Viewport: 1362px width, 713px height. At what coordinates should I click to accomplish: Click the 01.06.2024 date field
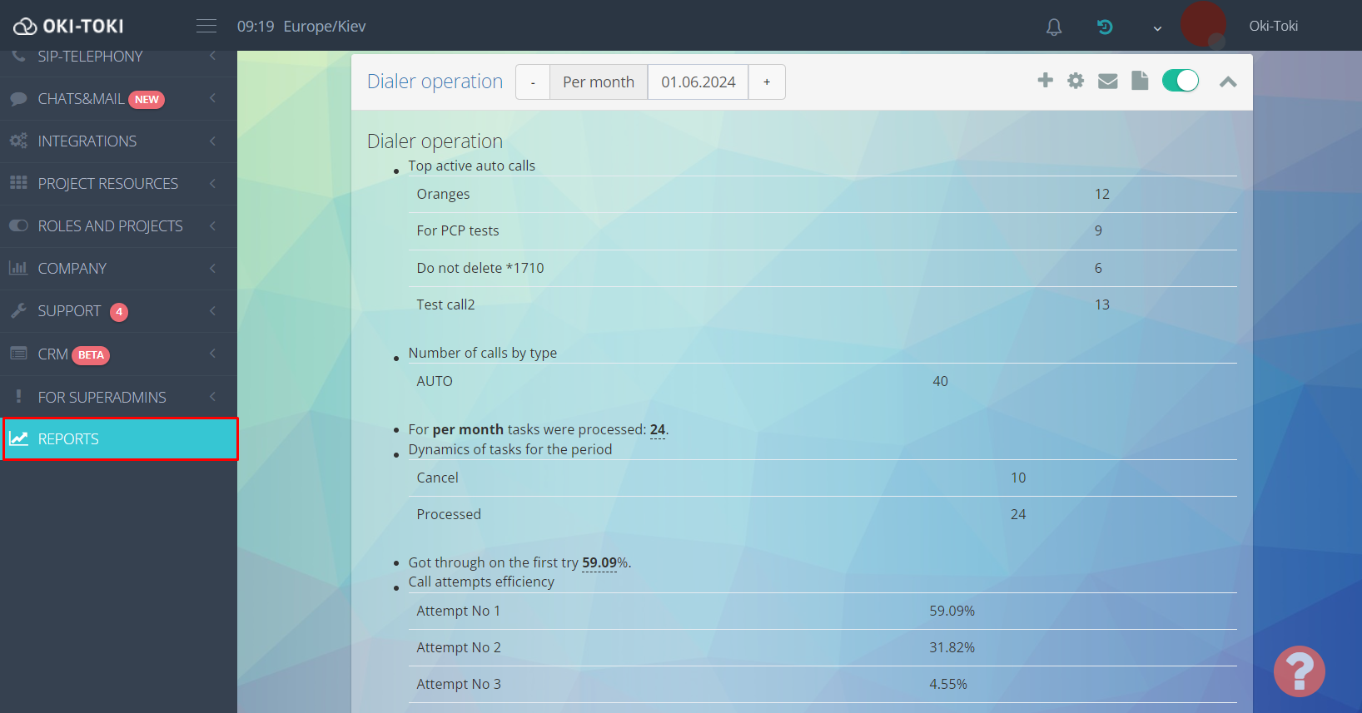point(698,82)
